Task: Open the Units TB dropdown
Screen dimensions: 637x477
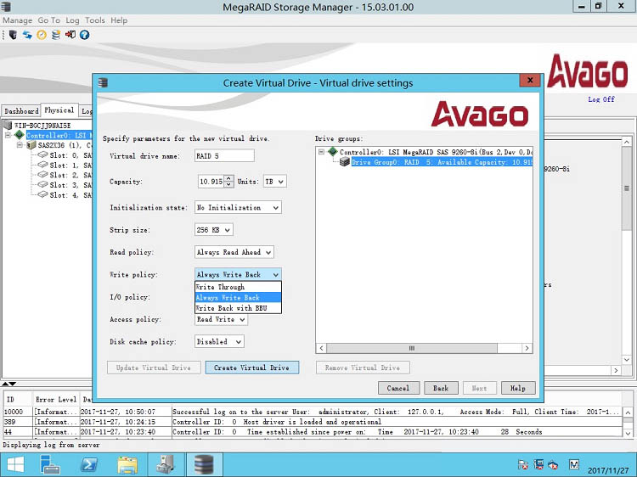Action: point(275,182)
